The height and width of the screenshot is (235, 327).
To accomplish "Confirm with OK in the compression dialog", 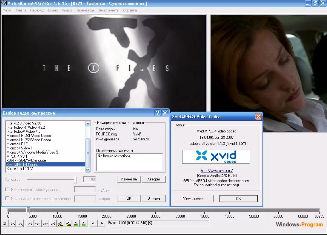I will tap(129, 198).
